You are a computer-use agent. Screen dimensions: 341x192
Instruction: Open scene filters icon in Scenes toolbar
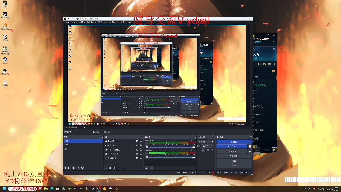click(74, 168)
